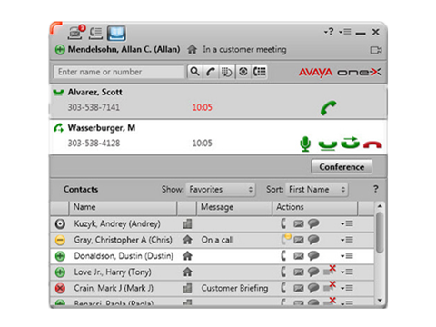Click scrollbar up arrow in contacts list

pyautogui.click(x=380, y=206)
